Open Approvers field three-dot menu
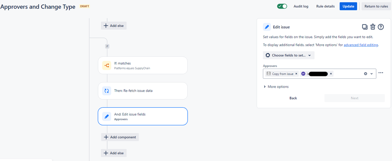This screenshot has width=392, height=161. (x=381, y=73)
